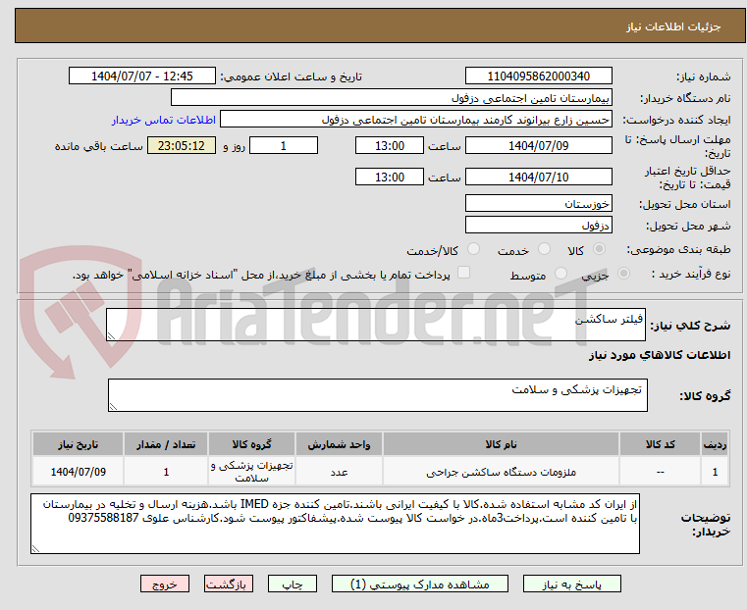The width and height of the screenshot is (747, 610).
Task: Toggle the اسناد خزانه اسلامی payment checkbox
Action: click(463, 273)
